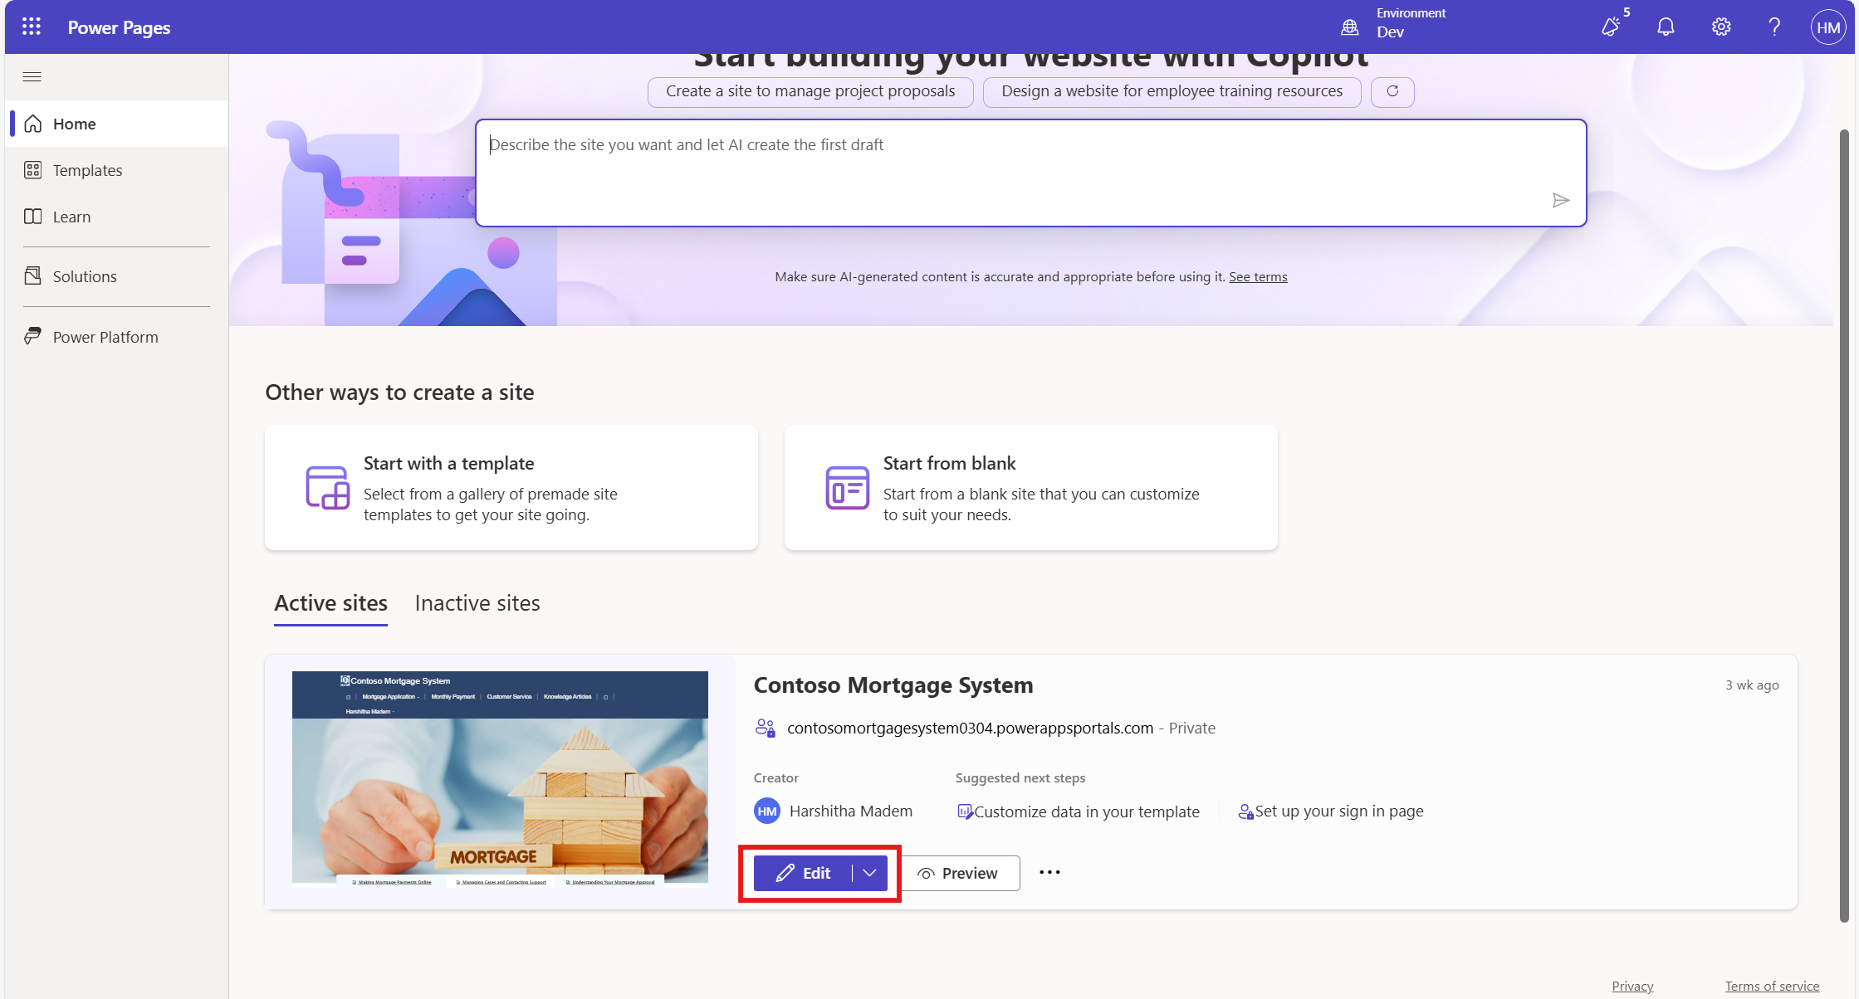
Task: Open the notifications bell
Action: (x=1666, y=27)
